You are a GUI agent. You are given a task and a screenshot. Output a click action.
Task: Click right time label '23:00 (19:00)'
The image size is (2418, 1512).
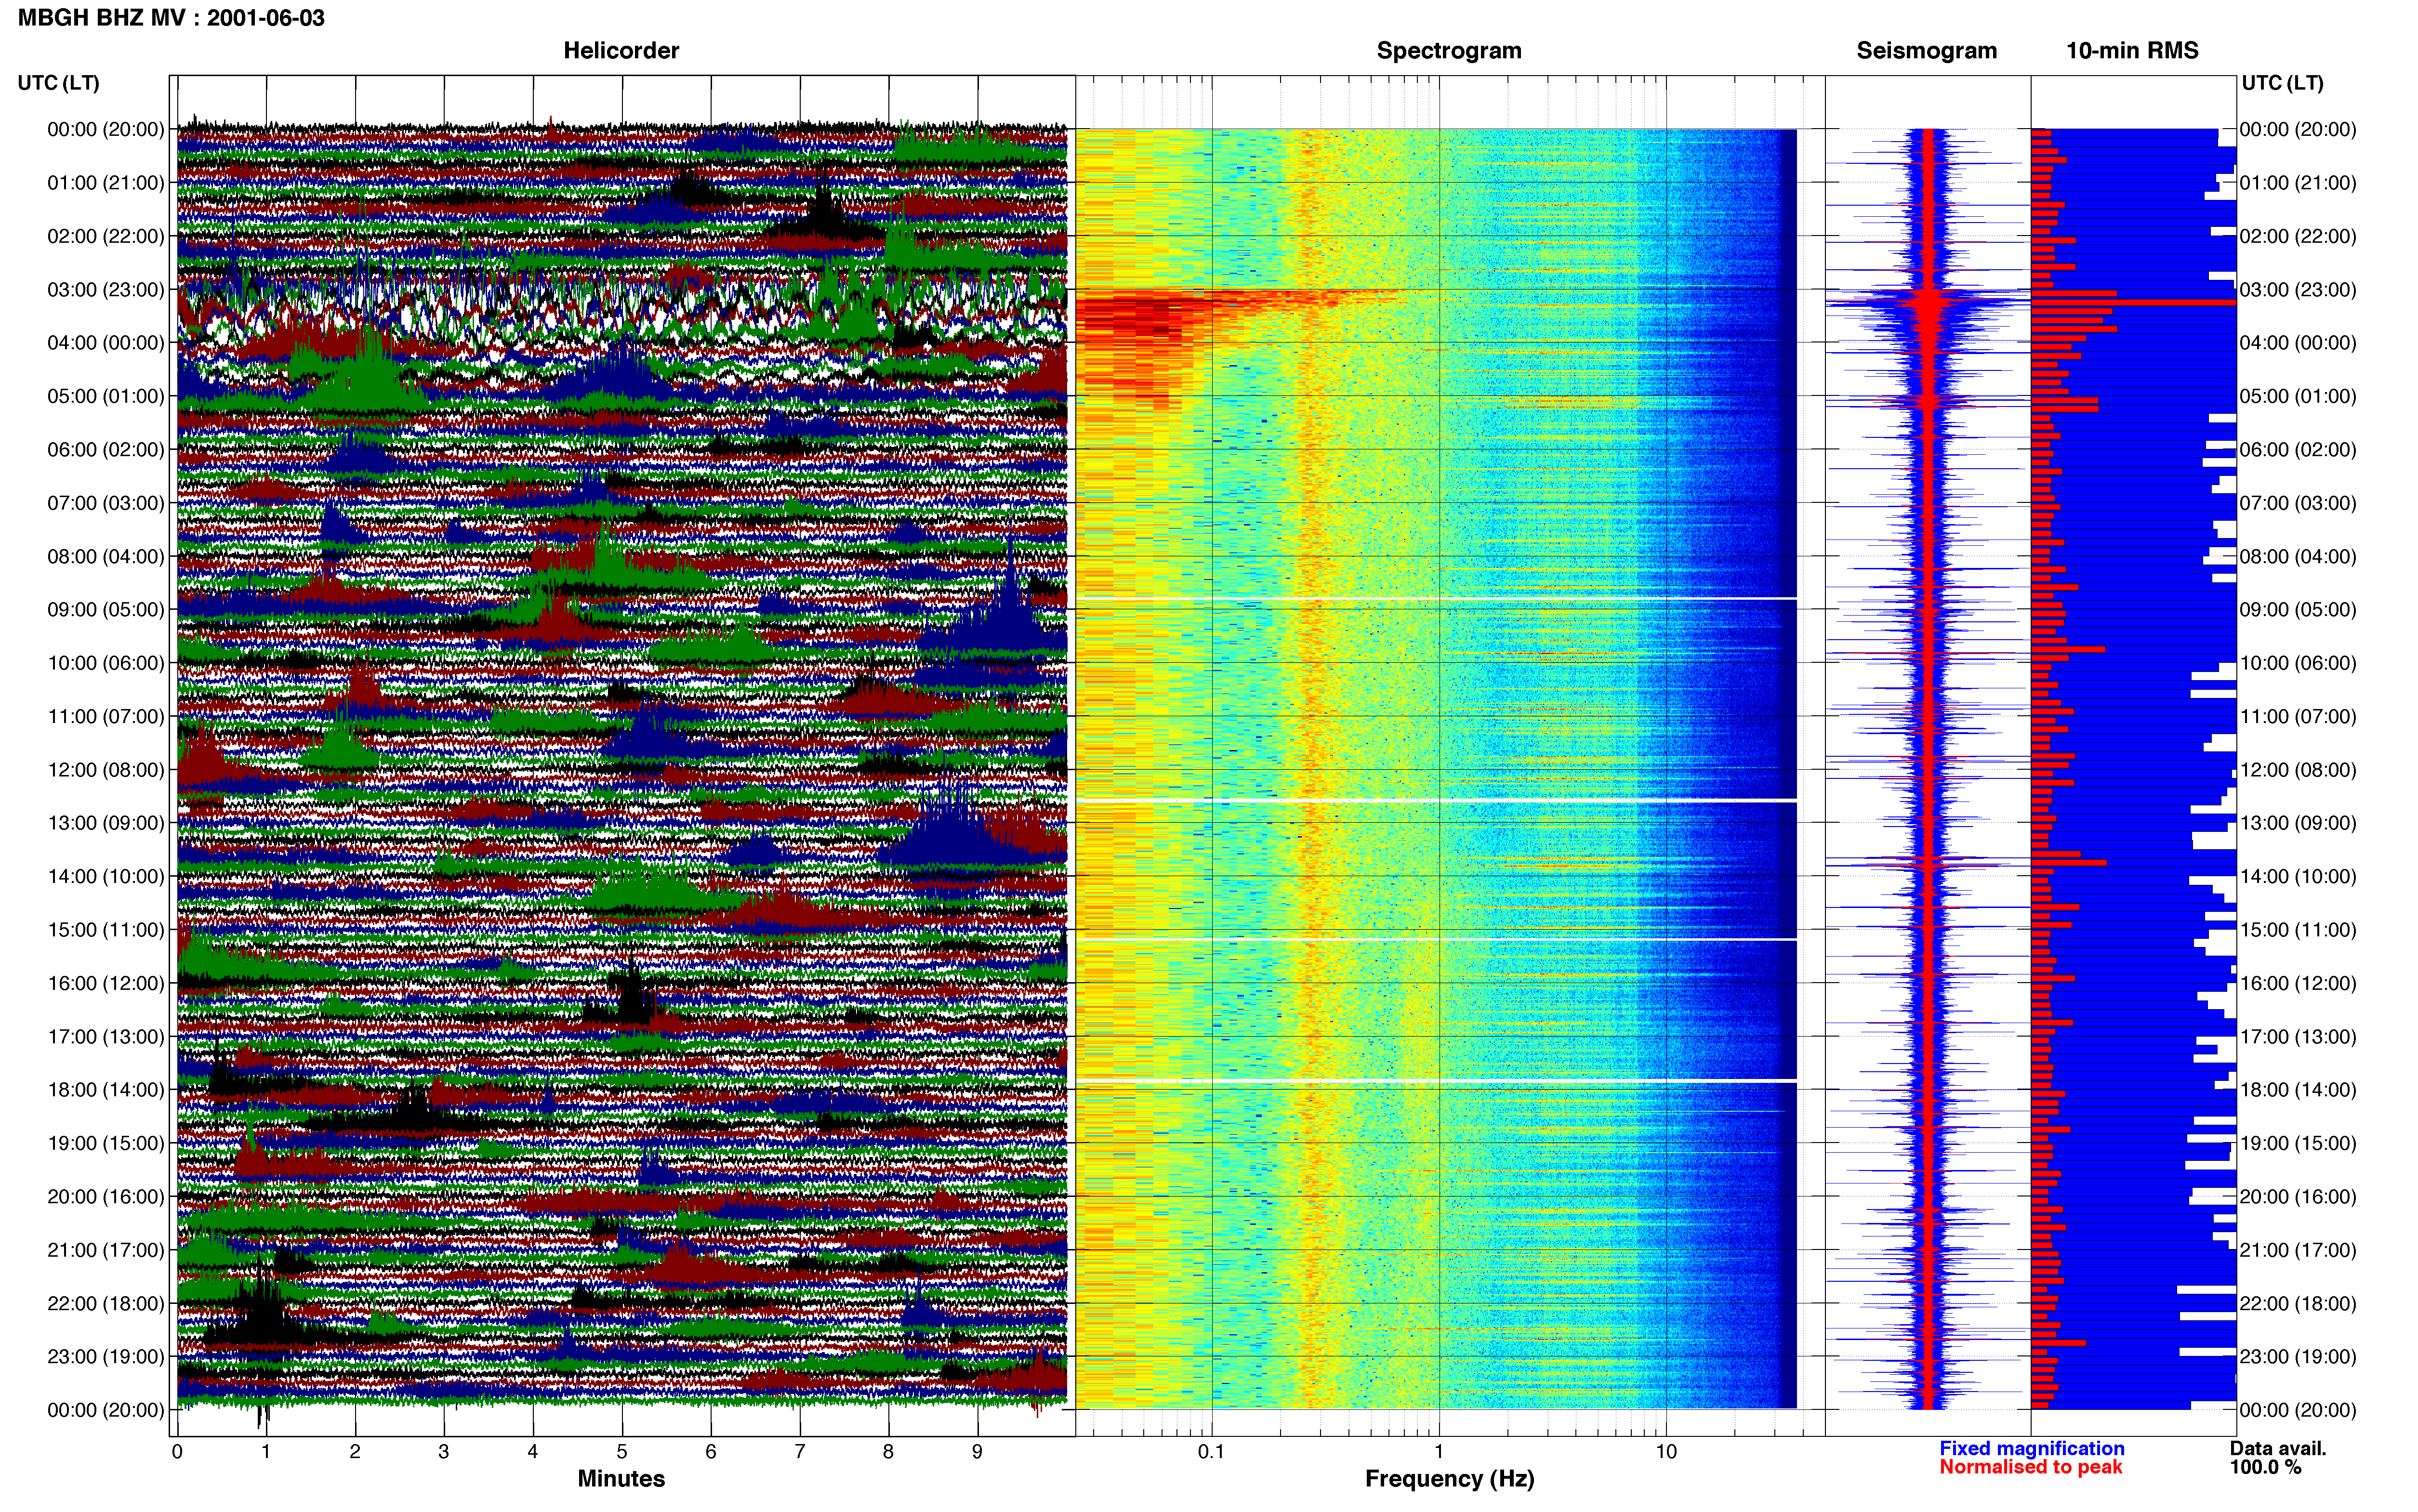point(2297,1357)
